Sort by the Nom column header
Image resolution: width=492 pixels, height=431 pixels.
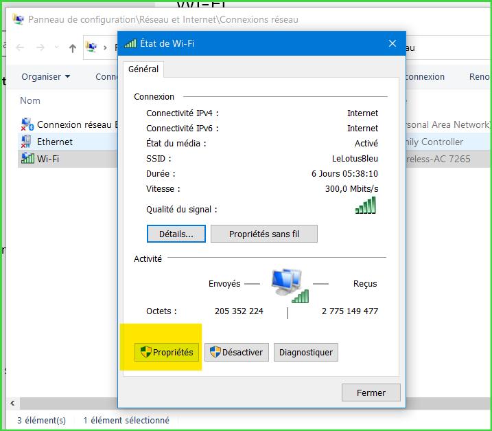[30, 100]
